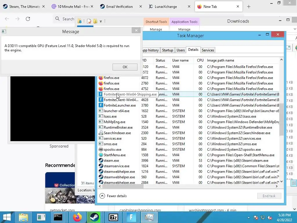
Task: Sort by the CPU column header
Action: [200, 60]
